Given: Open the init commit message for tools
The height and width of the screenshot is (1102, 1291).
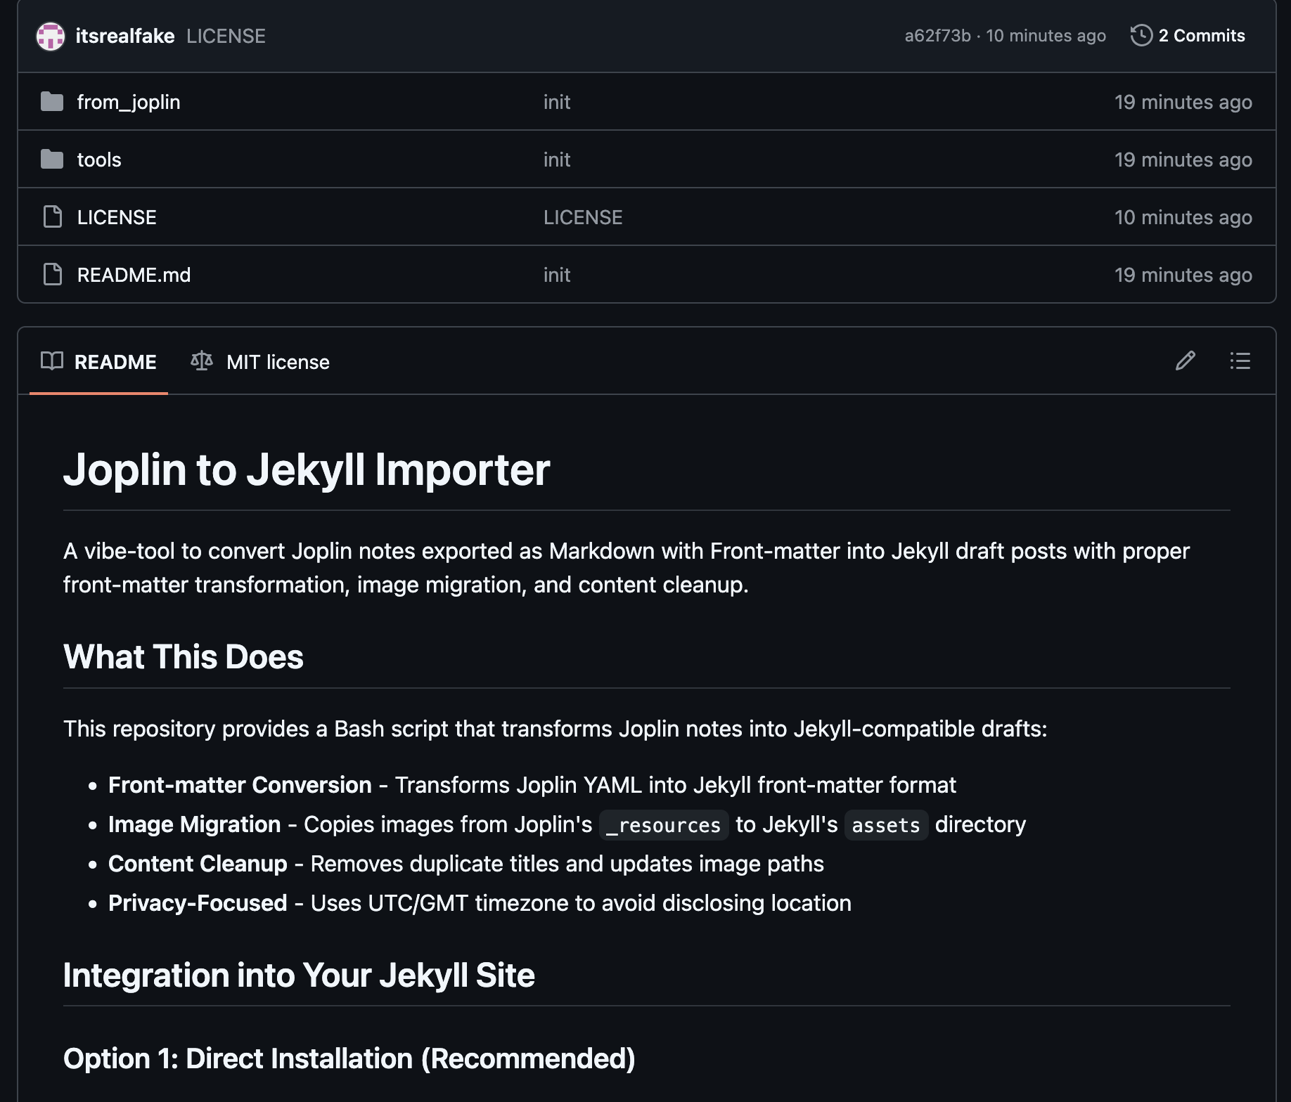Looking at the screenshot, I should (x=556, y=160).
